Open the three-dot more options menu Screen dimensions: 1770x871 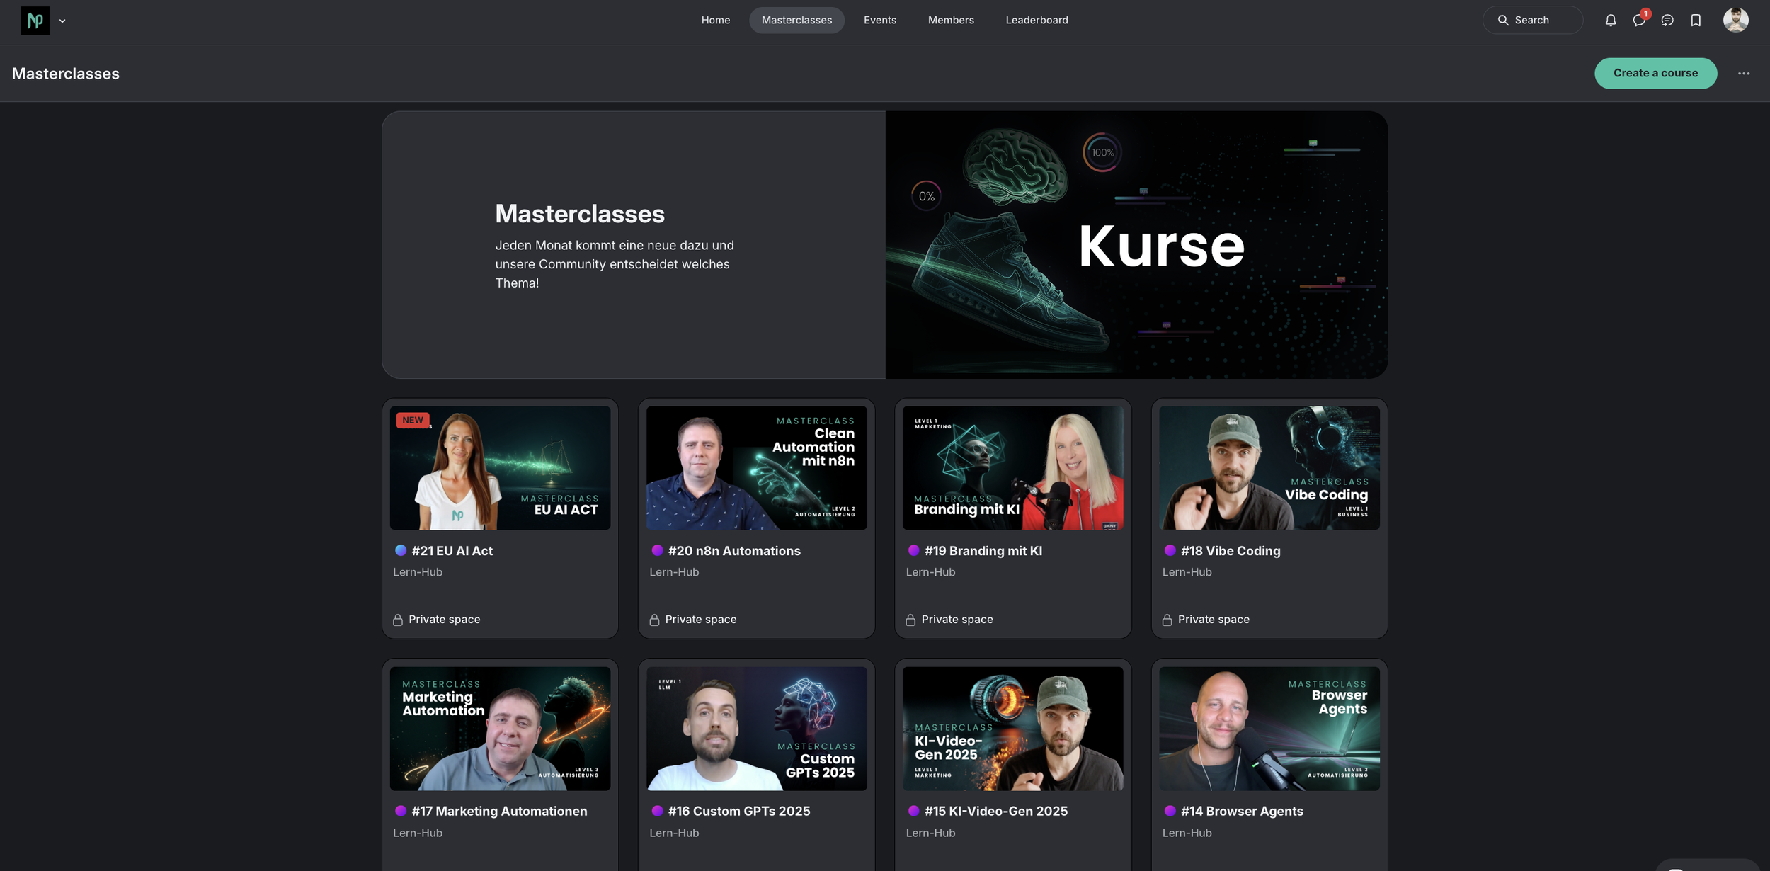tap(1743, 74)
